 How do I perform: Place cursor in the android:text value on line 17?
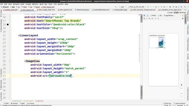point(63,21)
